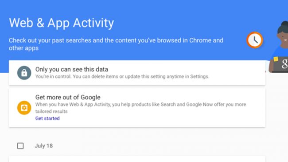Click the padlock privacy icon
Screen dimensions: 288x162
24,73
